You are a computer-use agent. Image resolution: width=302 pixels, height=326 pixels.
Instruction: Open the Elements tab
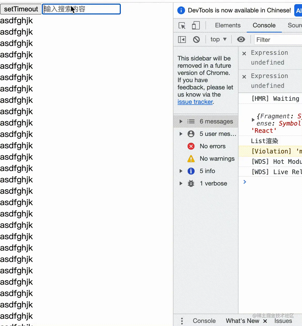[228, 25]
